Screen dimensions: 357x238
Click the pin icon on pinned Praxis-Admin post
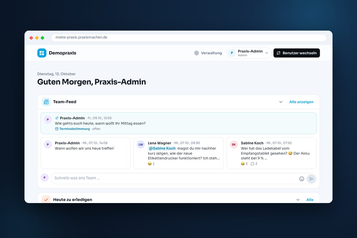[57, 118]
